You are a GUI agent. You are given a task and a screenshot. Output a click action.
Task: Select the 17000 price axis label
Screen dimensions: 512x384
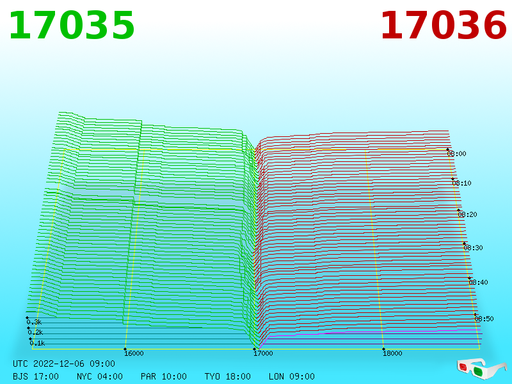[263, 353]
